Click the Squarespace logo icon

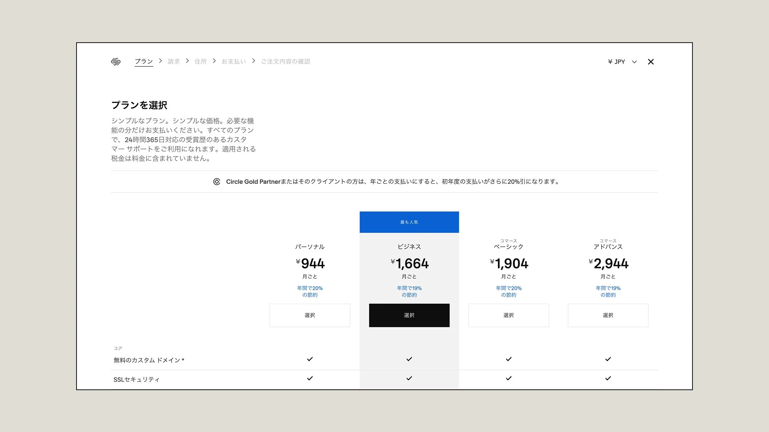click(116, 61)
